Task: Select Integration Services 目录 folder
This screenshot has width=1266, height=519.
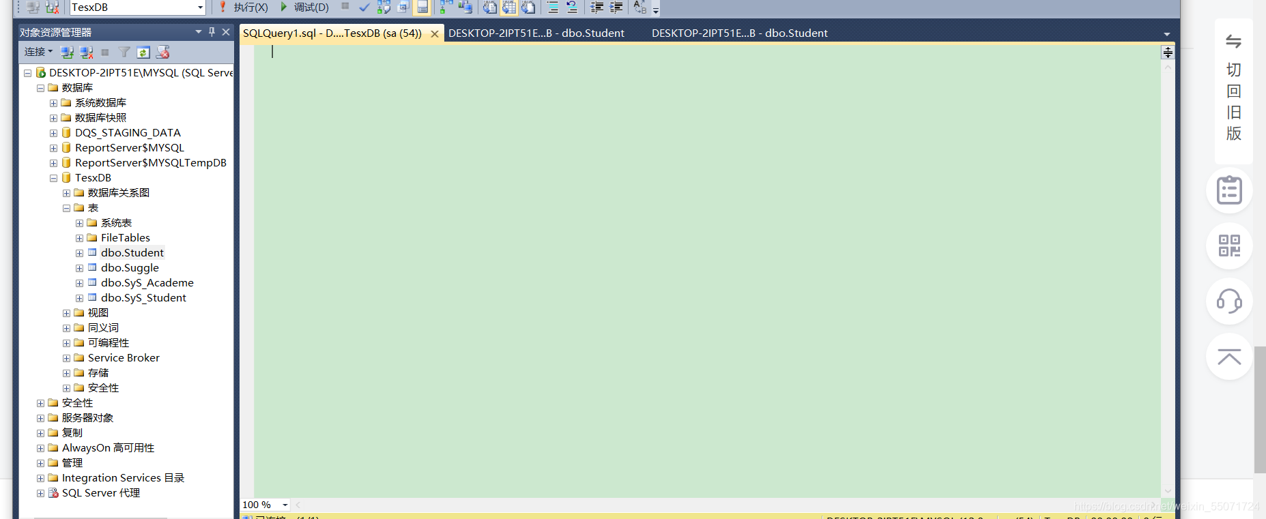Action: pos(123,478)
